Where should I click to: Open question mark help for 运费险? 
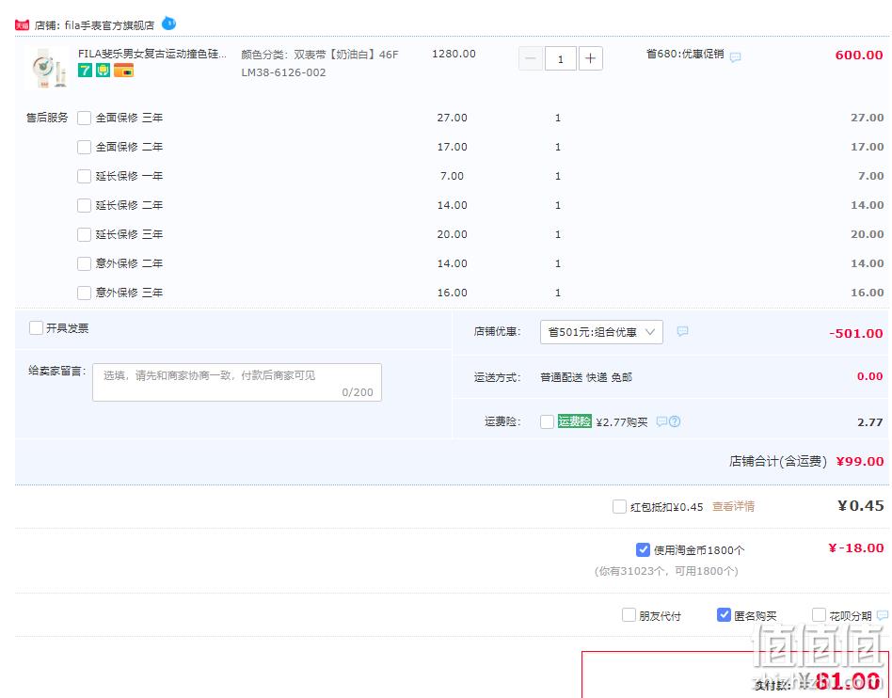click(x=675, y=421)
